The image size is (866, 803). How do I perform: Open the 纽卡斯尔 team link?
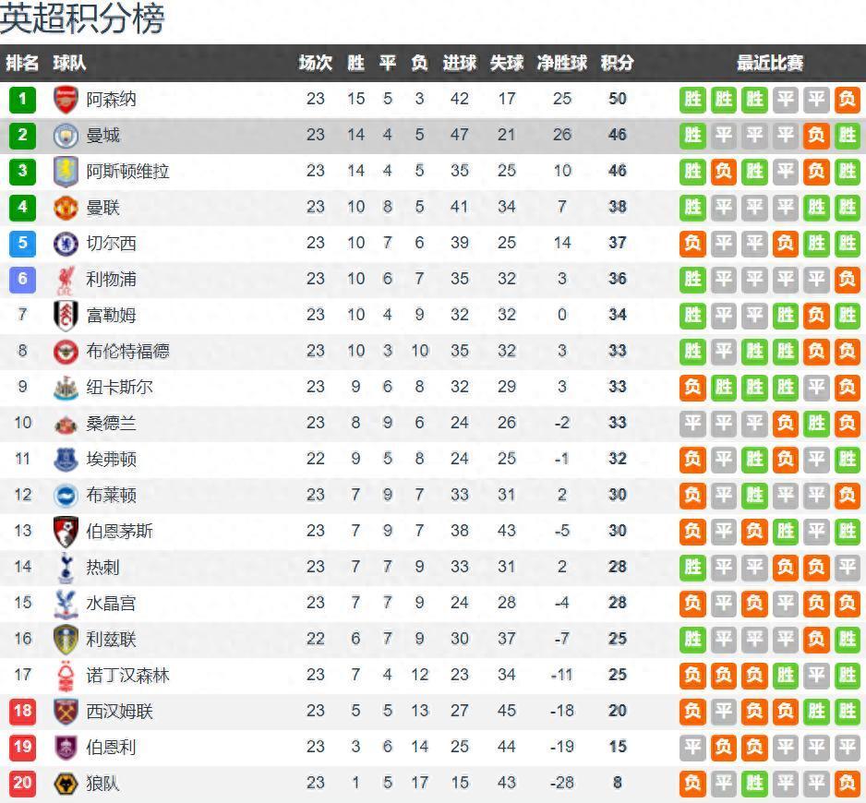(x=119, y=388)
